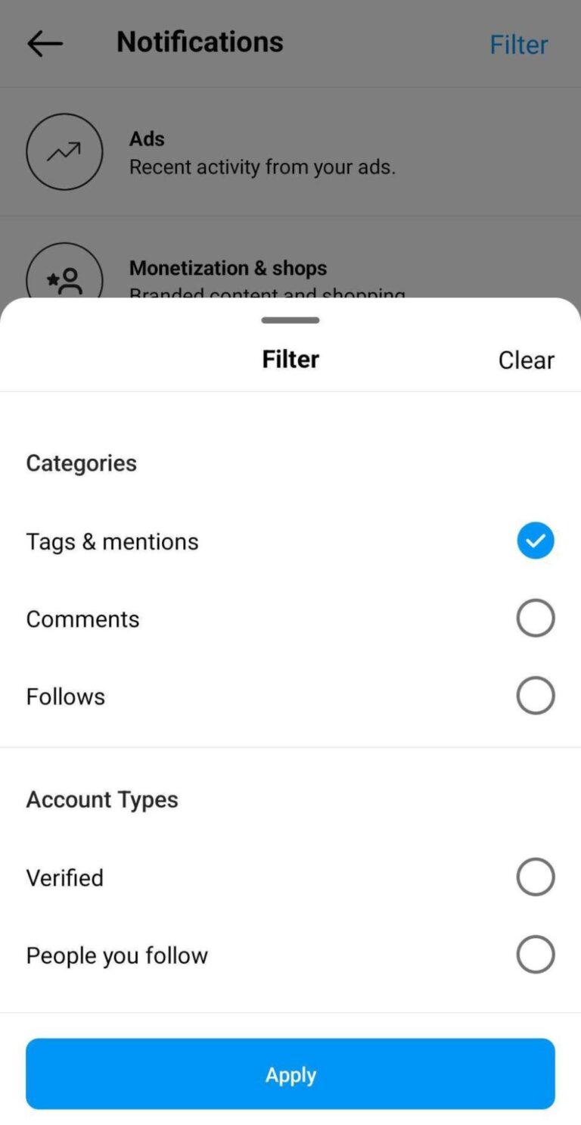The height and width of the screenshot is (1125, 581).
Task: Enable the Comments filter
Action: point(535,618)
